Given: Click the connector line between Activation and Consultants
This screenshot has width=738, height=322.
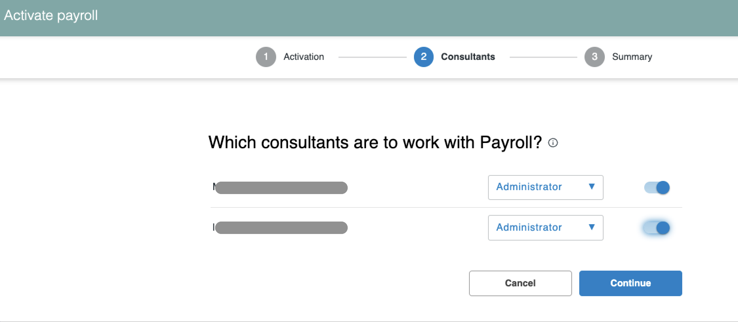Looking at the screenshot, I should (x=372, y=57).
